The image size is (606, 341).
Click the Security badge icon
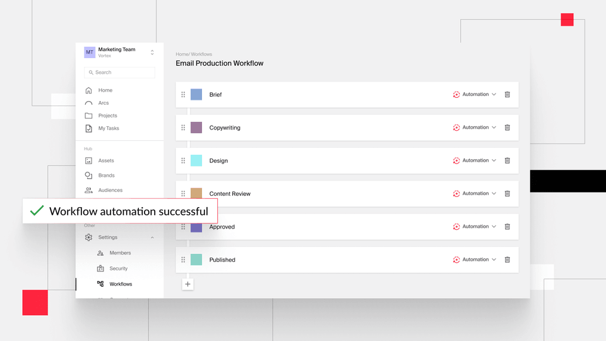[100, 268]
